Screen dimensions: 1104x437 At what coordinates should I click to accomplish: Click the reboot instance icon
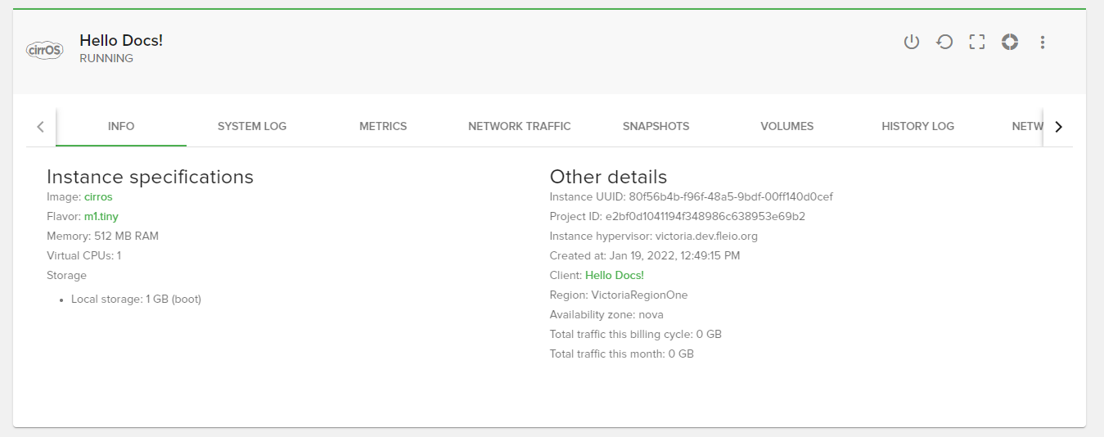tap(944, 42)
